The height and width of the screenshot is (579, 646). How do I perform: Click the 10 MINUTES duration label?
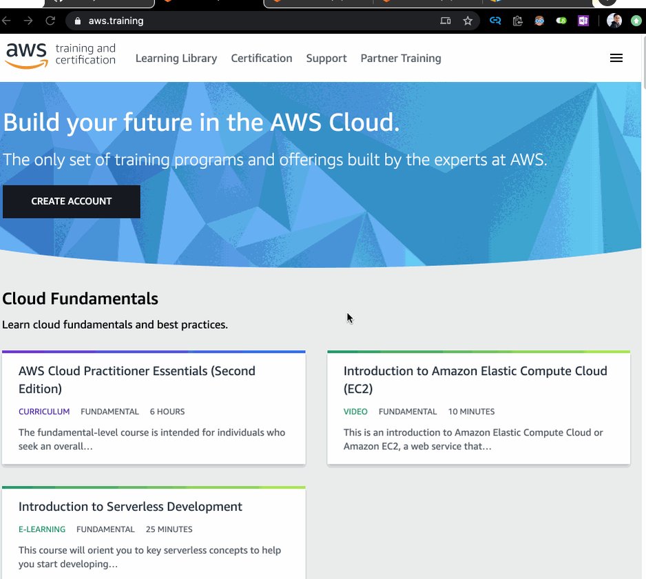tap(471, 412)
